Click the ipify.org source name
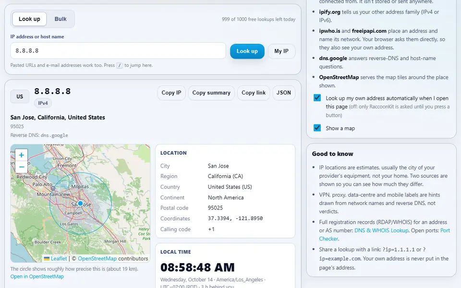The width and height of the screenshot is (461, 288). coord(329,12)
